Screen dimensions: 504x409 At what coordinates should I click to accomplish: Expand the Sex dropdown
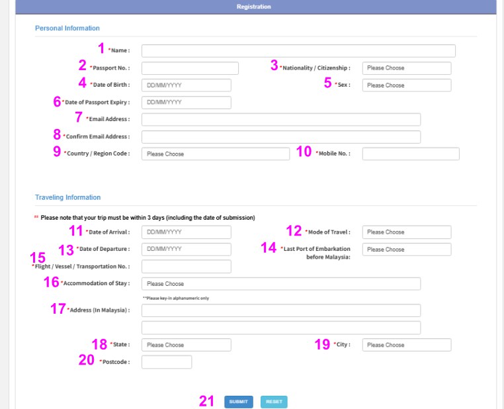[x=406, y=85]
